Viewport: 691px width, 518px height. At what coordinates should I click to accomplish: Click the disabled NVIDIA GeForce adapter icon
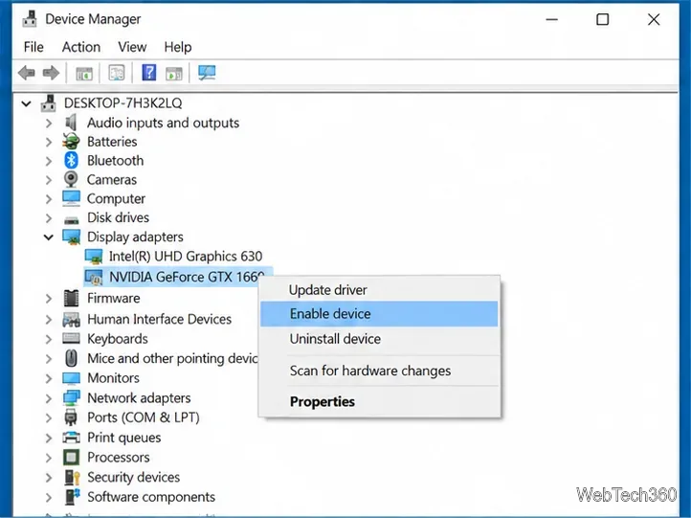94,277
